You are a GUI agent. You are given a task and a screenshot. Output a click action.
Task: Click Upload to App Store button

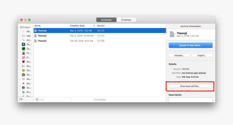pyautogui.click(x=190, y=45)
